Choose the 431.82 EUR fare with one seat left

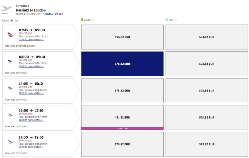coord(122,117)
